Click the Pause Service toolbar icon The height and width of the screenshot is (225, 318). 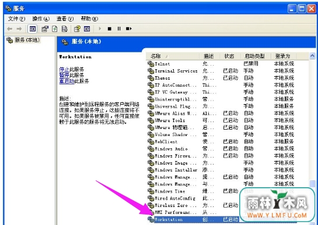[119, 29]
